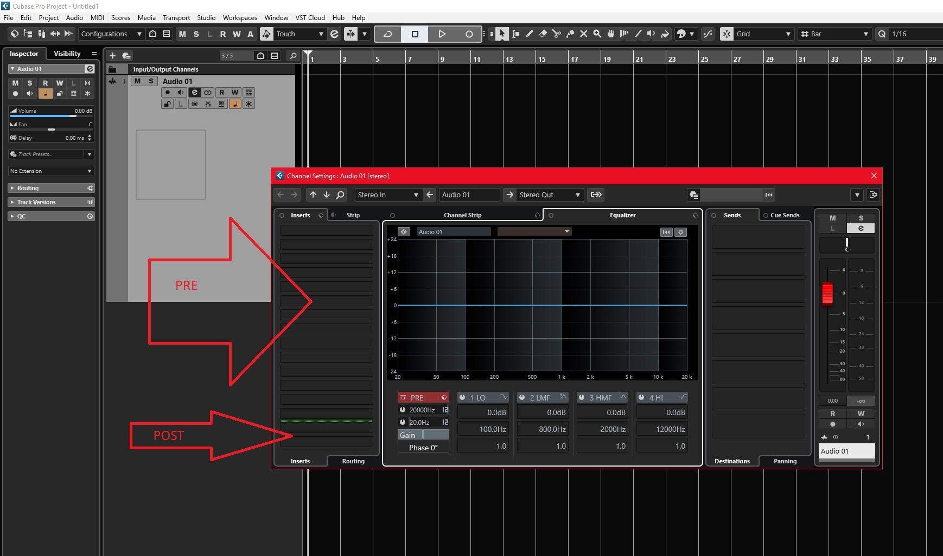The height and width of the screenshot is (556, 943).
Task: Select the Color paint bucket tool
Action: click(665, 34)
